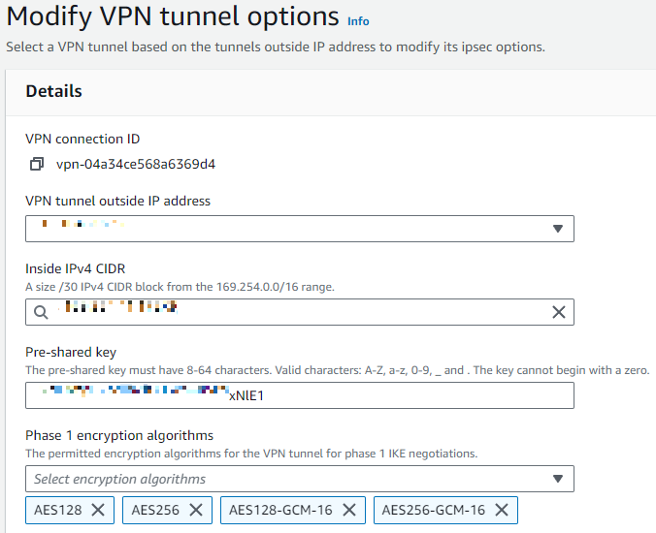Click the AES128 tag label
This screenshot has height=533, width=656.
(x=57, y=510)
